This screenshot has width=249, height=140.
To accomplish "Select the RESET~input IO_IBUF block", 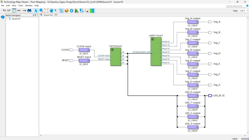I will 84,60.
